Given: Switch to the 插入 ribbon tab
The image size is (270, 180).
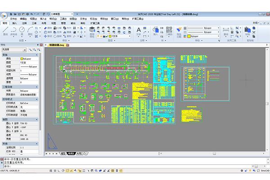Looking at the screenshot, I should click(x=14, y=23).
